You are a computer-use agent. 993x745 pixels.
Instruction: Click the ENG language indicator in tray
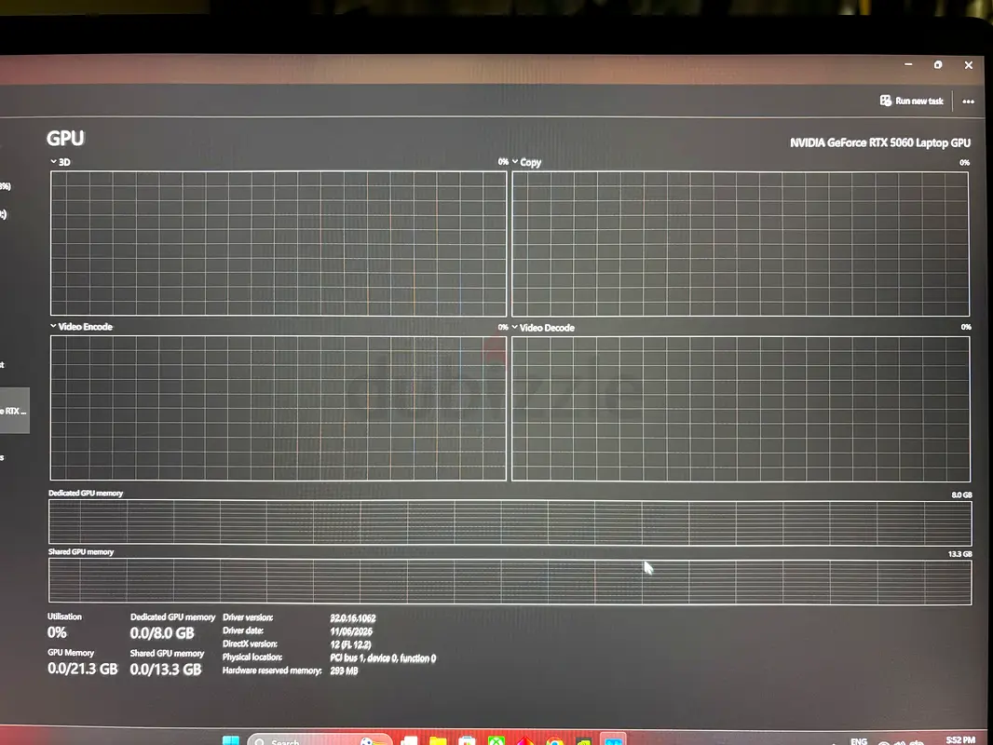859,741
